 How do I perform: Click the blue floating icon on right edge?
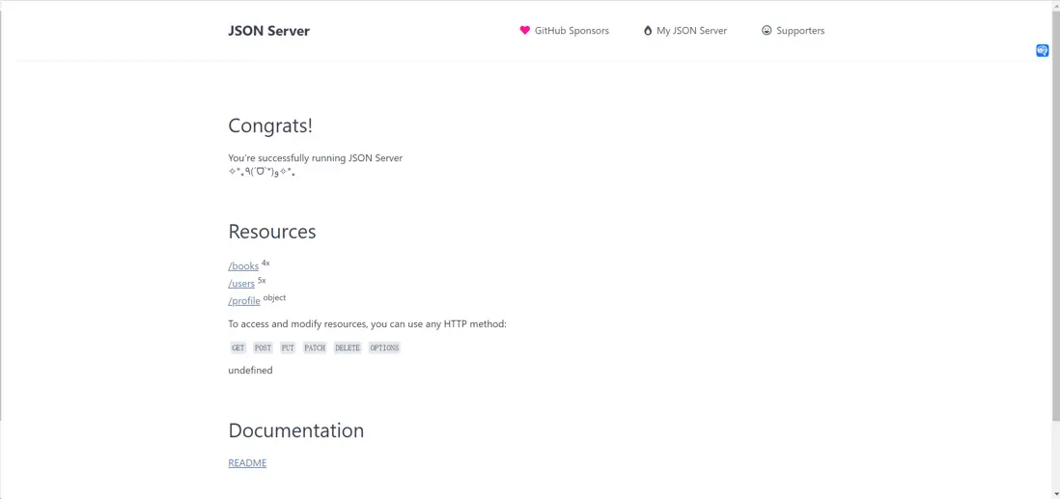coord(1043,50)
